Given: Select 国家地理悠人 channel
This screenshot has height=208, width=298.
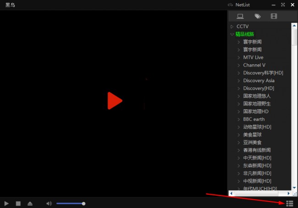Looking at the screenshot, I should coord(257,96).
